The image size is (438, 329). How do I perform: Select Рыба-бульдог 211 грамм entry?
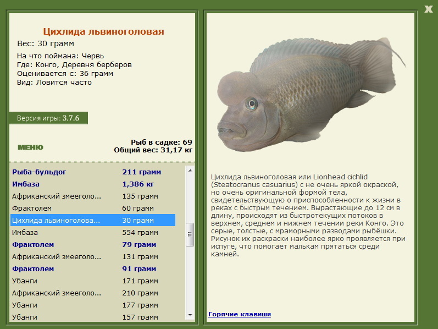[x=93, y=172]
